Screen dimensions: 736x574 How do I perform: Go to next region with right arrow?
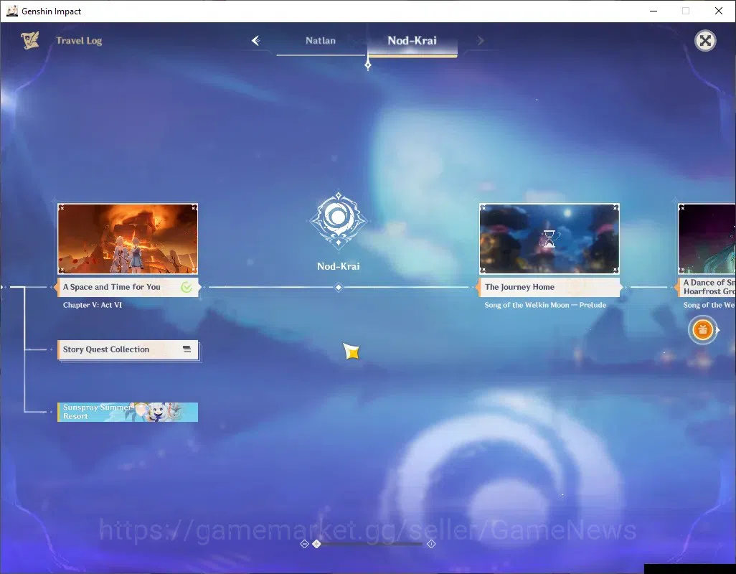(x=480, y=41)
